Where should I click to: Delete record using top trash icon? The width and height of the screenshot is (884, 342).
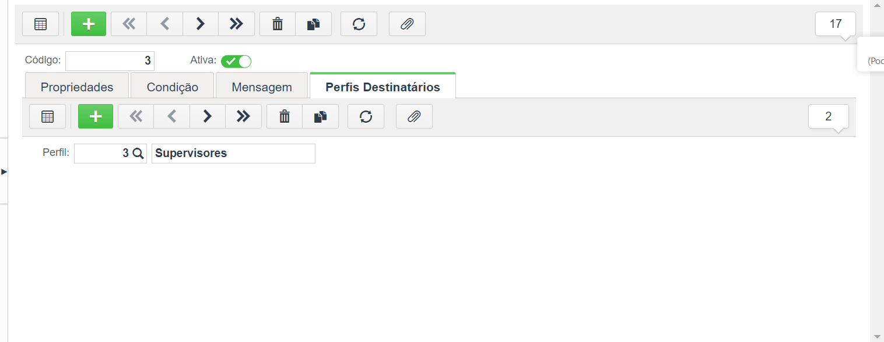278,24
